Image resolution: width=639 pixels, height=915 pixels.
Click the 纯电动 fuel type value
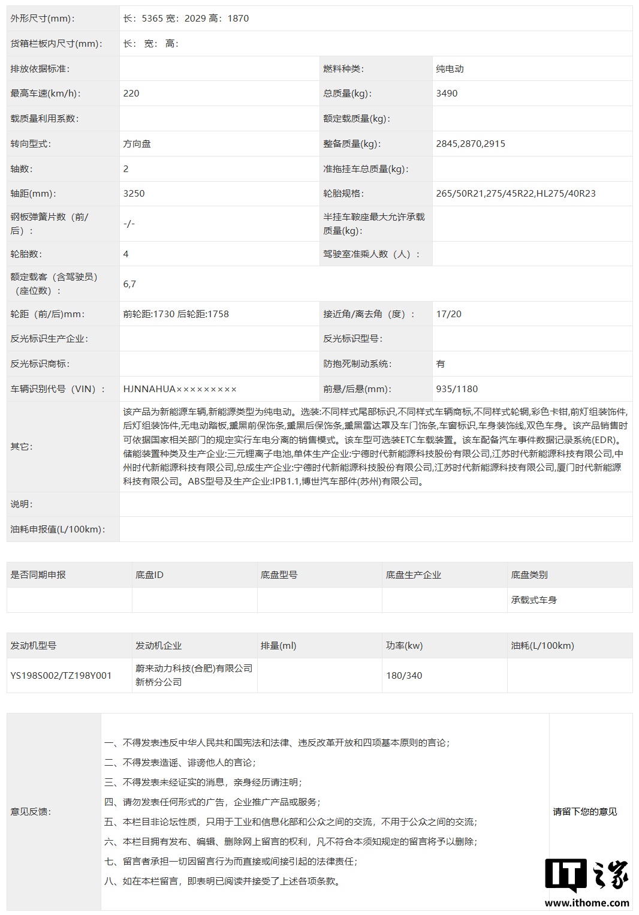point(450,69)
